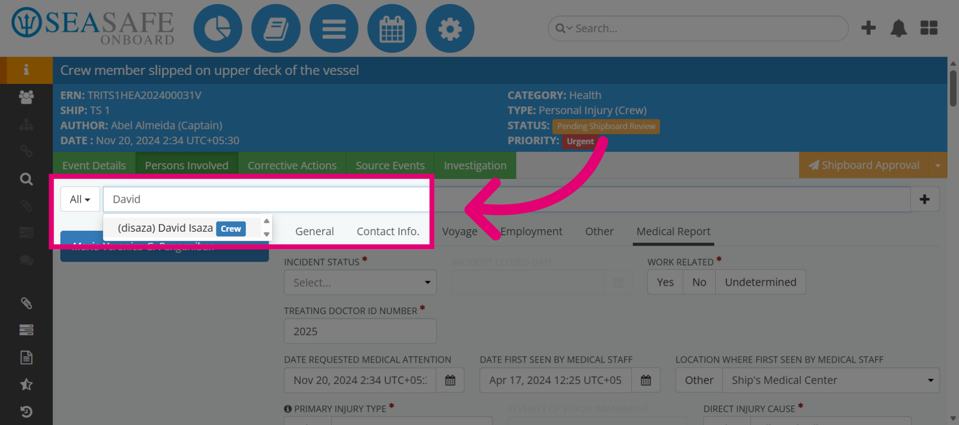
Task: Open the comments bubble sidebar icon
Action: (26, 260)
